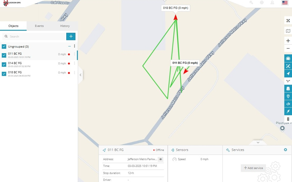Click the Services panel gear icon
The width and height of the screenshot is (292, 182).
pos(285,150)
